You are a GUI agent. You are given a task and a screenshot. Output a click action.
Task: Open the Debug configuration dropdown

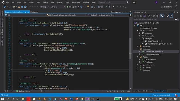[x=44, y=7]
